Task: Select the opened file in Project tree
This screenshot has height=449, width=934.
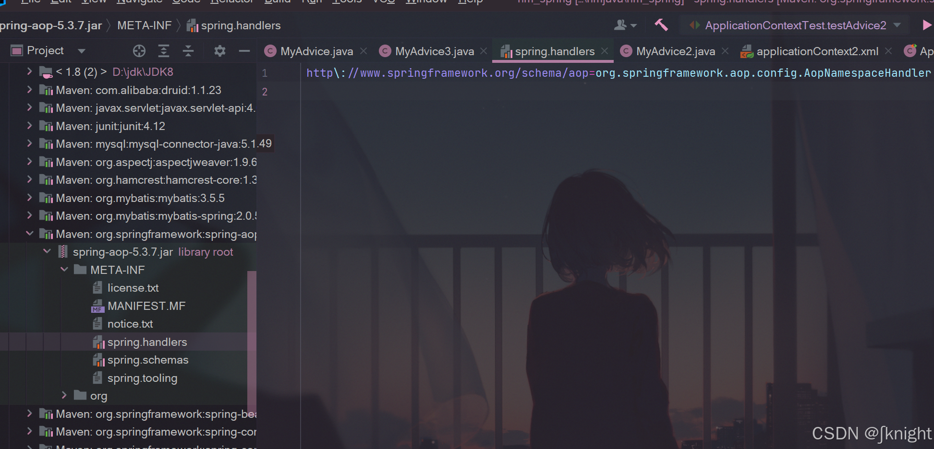Action: (139, 50)
